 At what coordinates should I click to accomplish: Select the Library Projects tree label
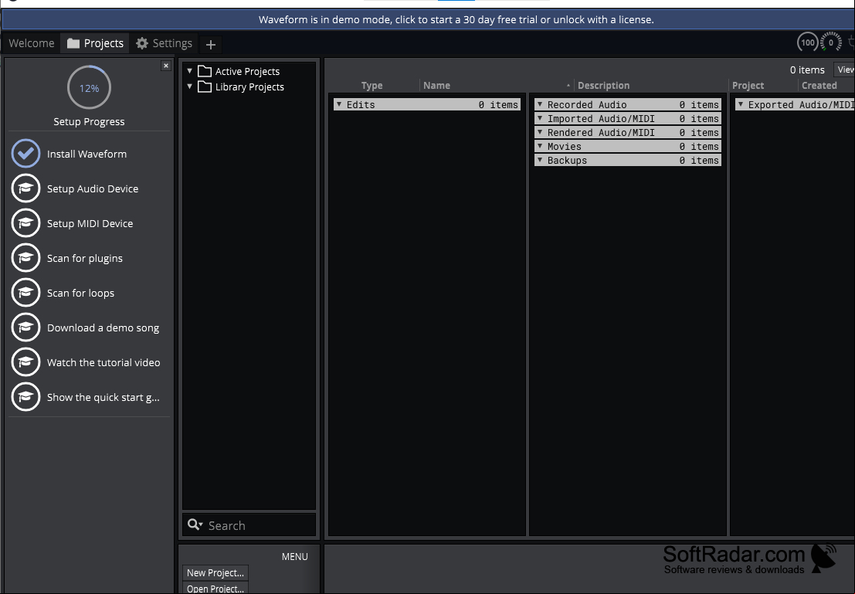(x=249, y=87)
